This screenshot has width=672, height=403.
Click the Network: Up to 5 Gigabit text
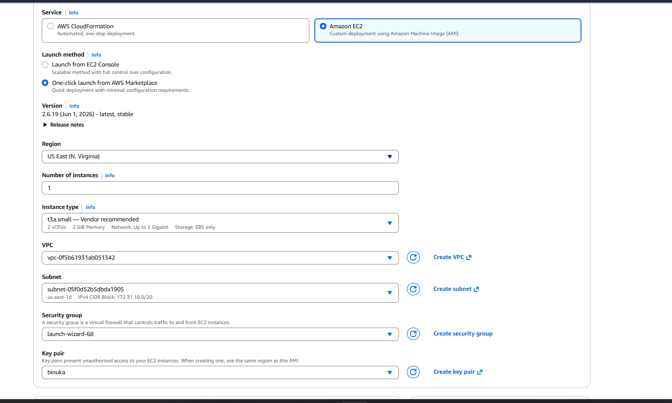140,227
